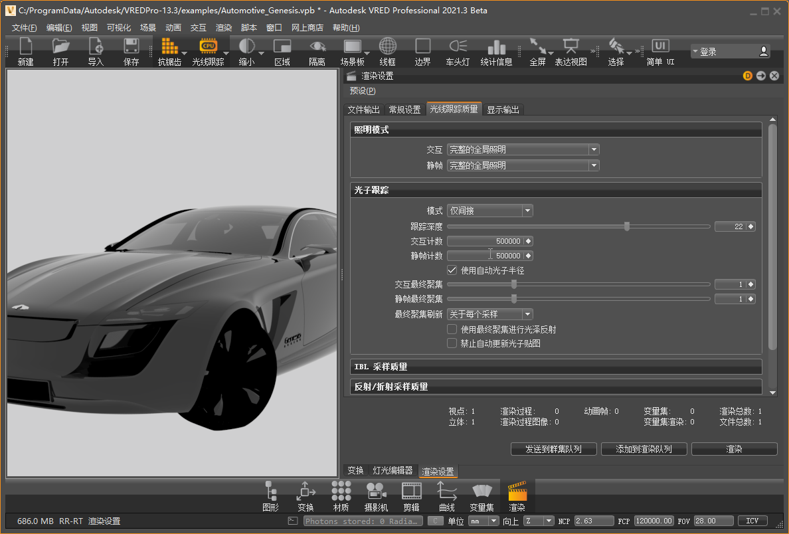This screenshot has height=534, width=789.
Task: Open the 渲染 menu in menu bar
Action: pyautogui.click(x=224, y=28)
